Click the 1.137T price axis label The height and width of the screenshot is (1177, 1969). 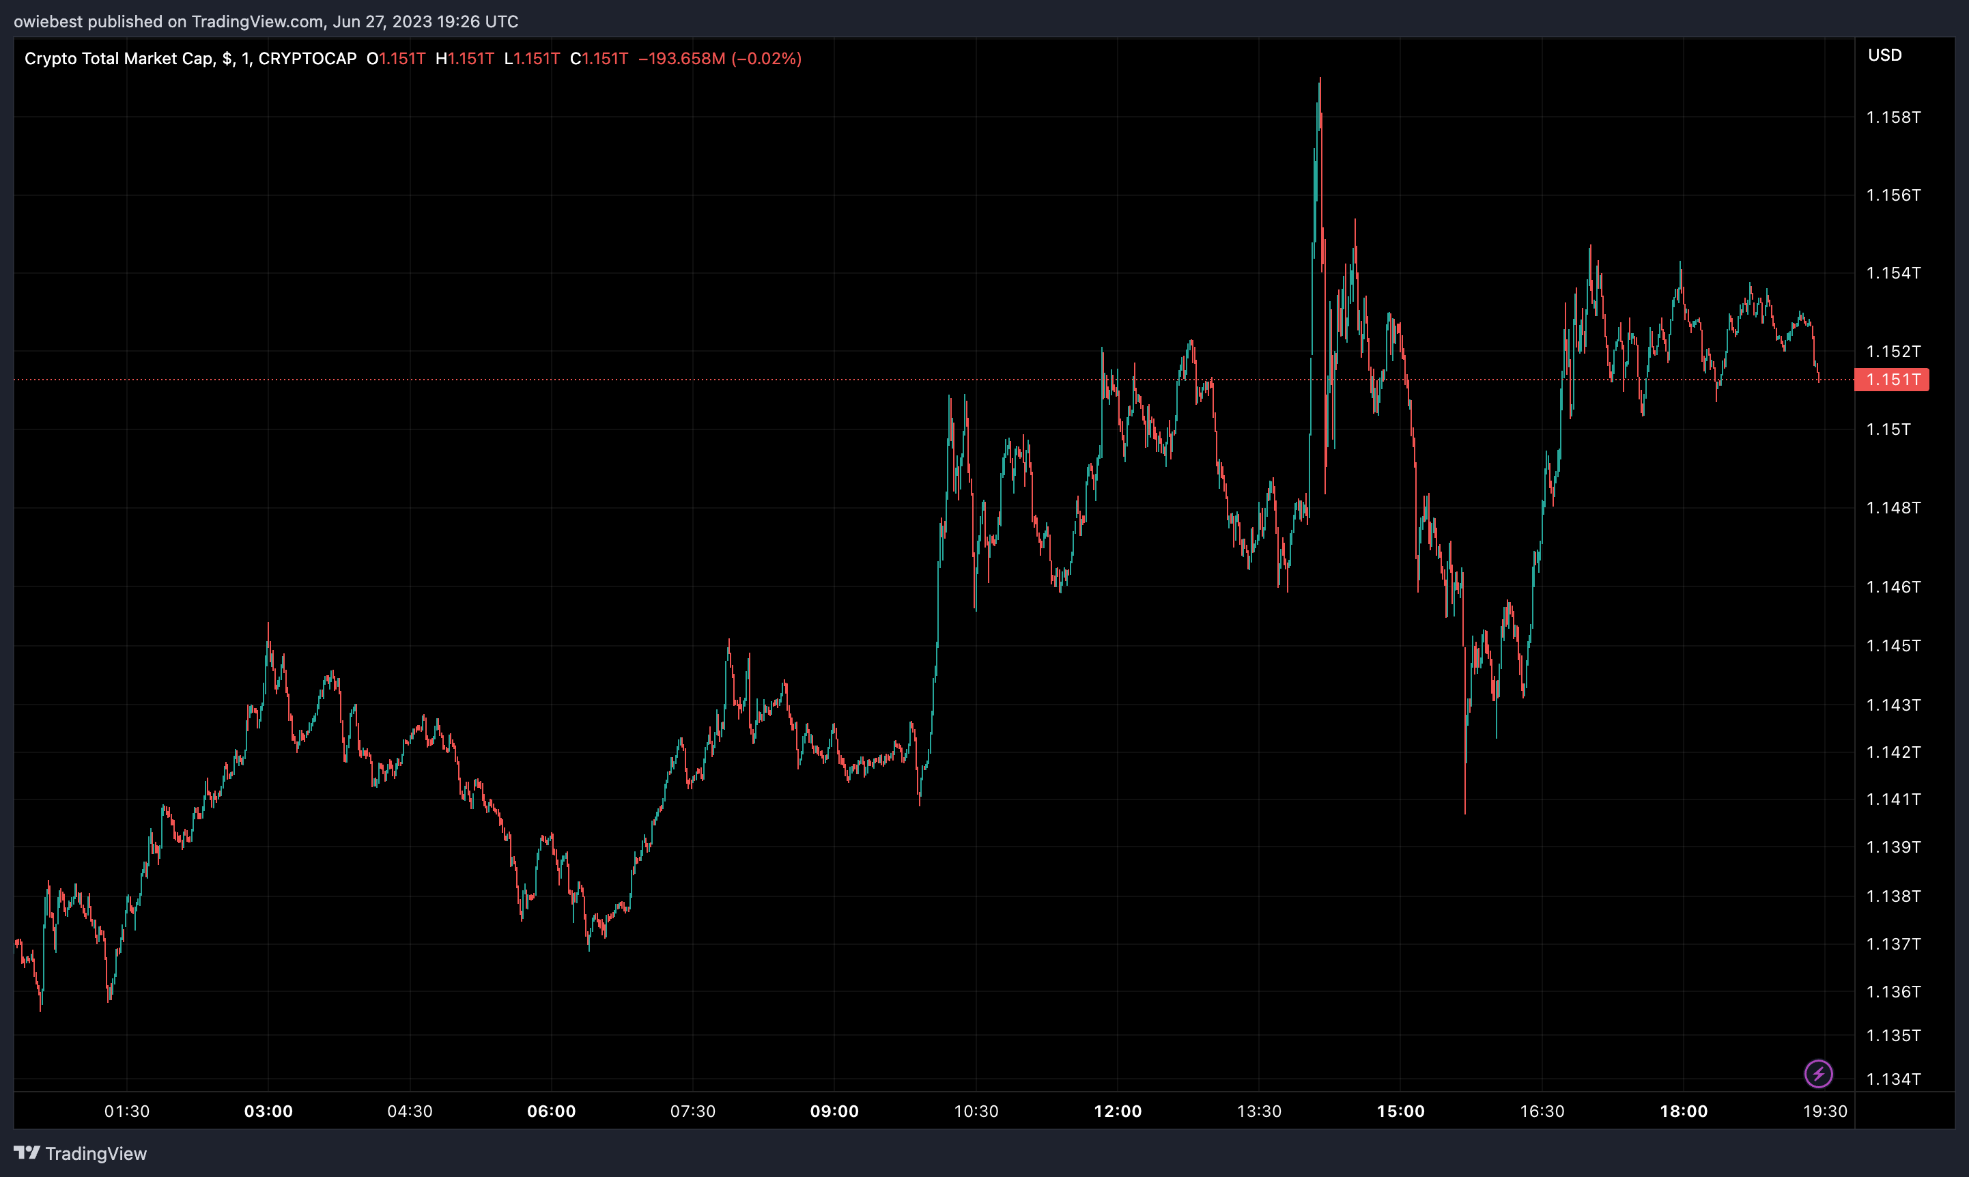click(1894, 944)
